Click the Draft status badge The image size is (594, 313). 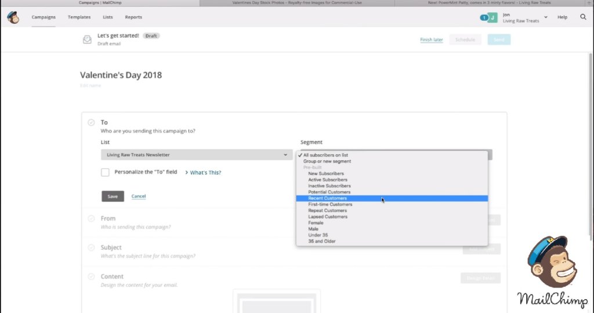(151, 35)
